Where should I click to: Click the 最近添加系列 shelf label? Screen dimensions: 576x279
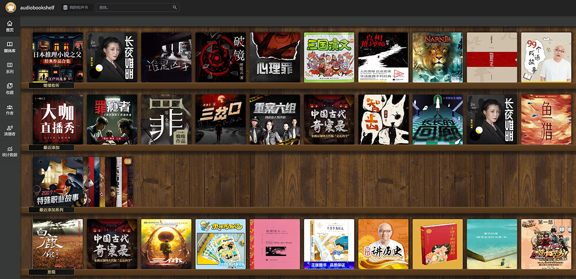pos(52,210)
